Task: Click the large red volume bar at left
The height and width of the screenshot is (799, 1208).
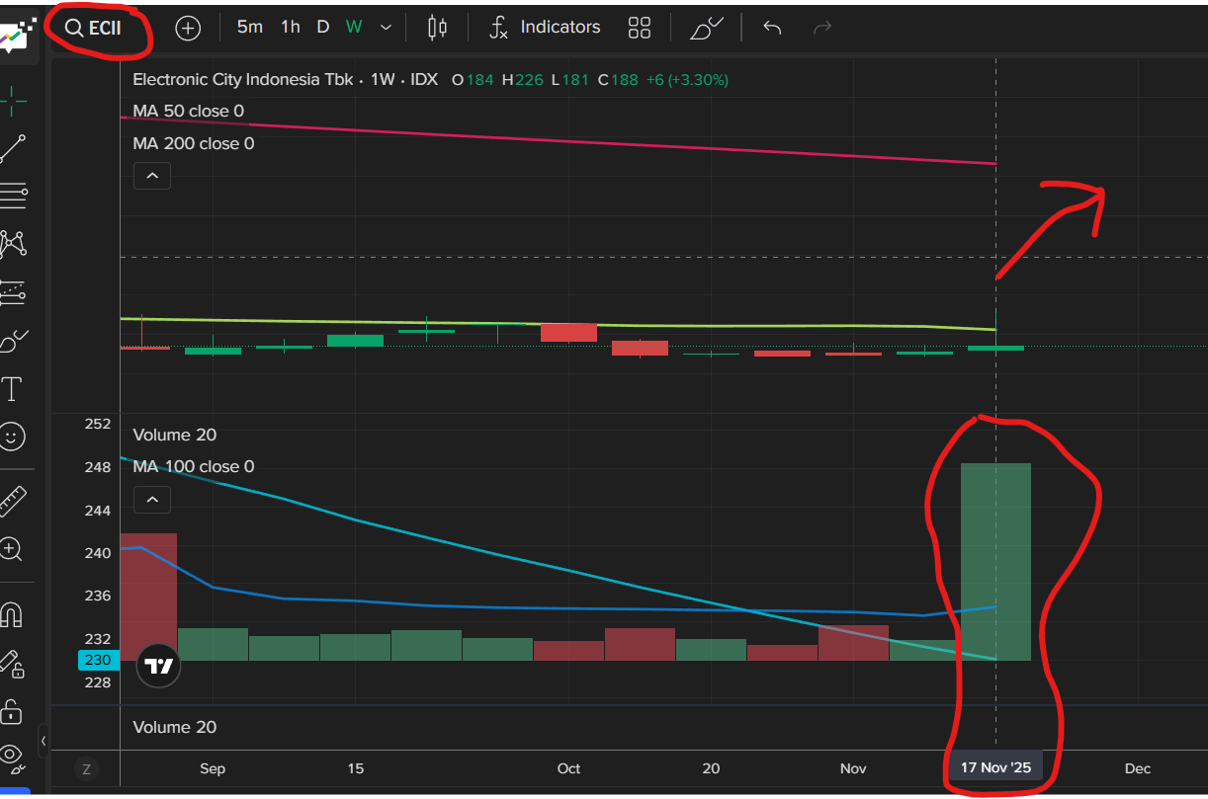Action: (148, 597)
